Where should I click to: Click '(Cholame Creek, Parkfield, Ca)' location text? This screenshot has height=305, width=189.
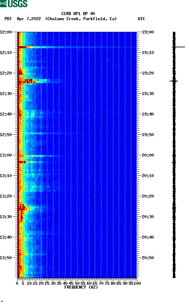tap(81, 19)
